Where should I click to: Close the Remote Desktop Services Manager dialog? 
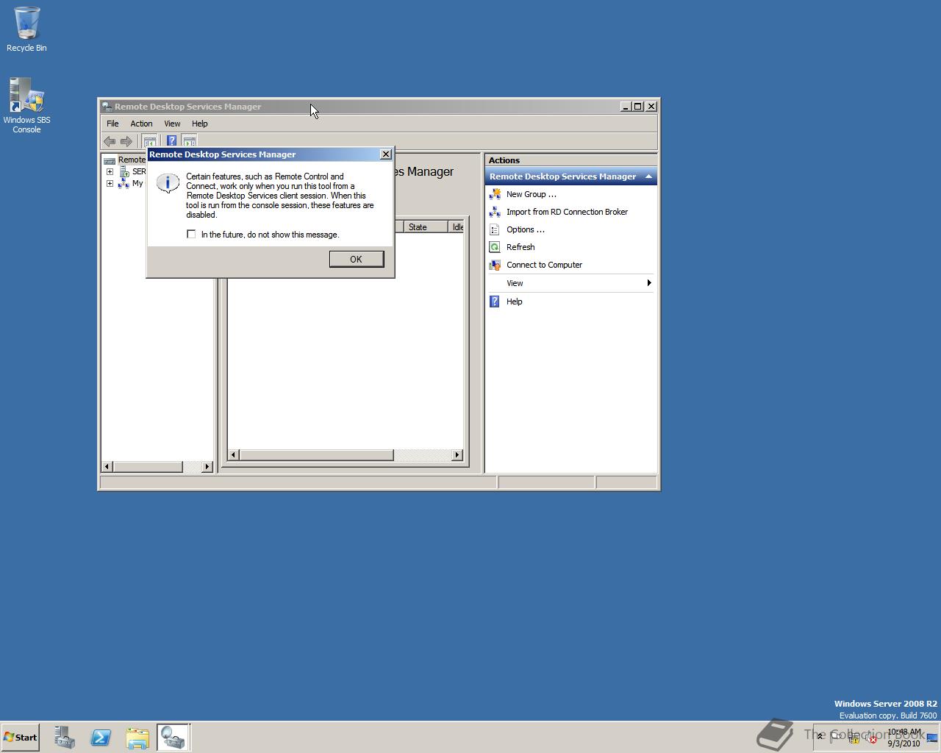(x=386, y=154)
